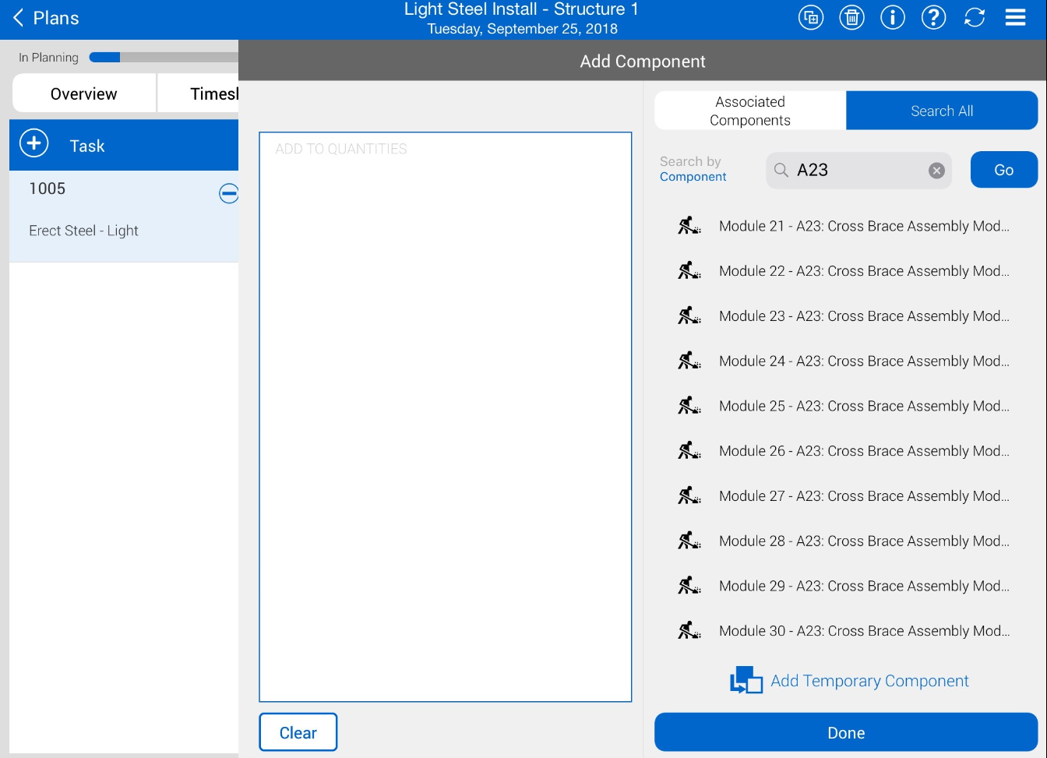This screenshot has height=758, width=1047.
Task: Open the hamburger menu
Action: (1015, 17)
